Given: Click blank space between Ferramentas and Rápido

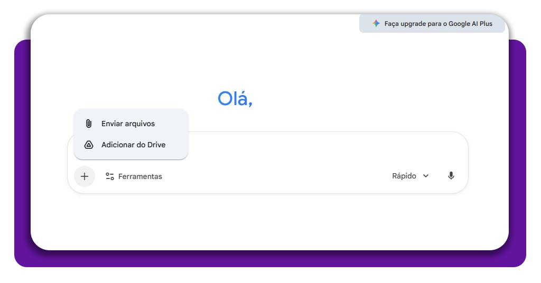Looking at the screenshot, I should 275,176.
